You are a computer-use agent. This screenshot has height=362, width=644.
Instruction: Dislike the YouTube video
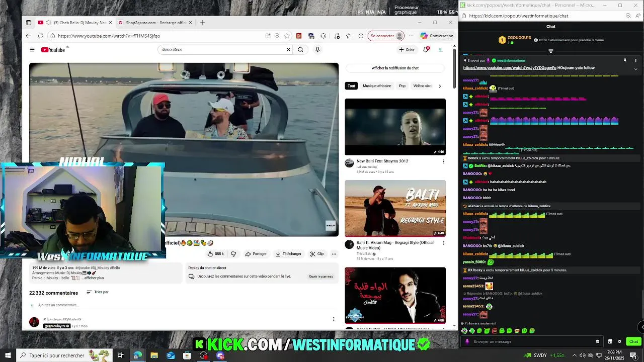233,254
